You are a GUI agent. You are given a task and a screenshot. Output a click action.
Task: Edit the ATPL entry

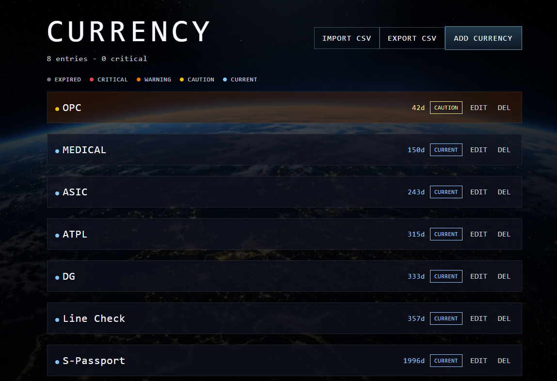point(478,234)
